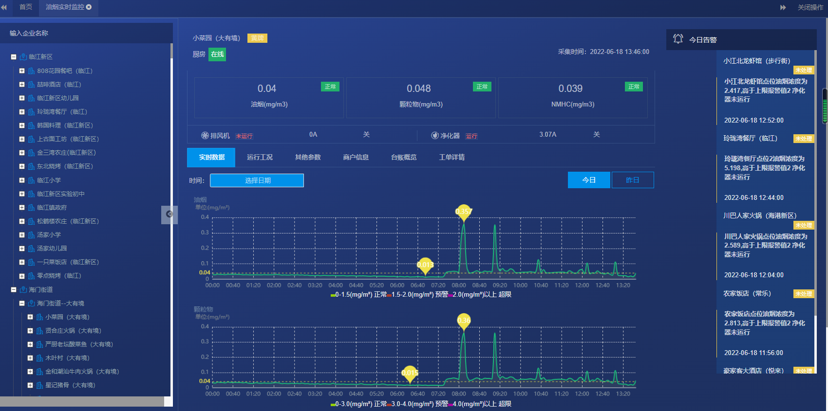828x411 pixels.
Task: Collapse the sidebar using the arrow handle
Action: (169, 214)
